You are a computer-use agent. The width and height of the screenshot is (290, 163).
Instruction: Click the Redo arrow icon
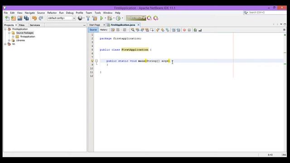[x=41, y=18]
